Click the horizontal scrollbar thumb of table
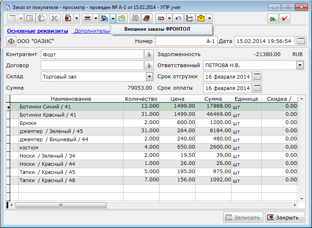 click(x=61, y=205)
